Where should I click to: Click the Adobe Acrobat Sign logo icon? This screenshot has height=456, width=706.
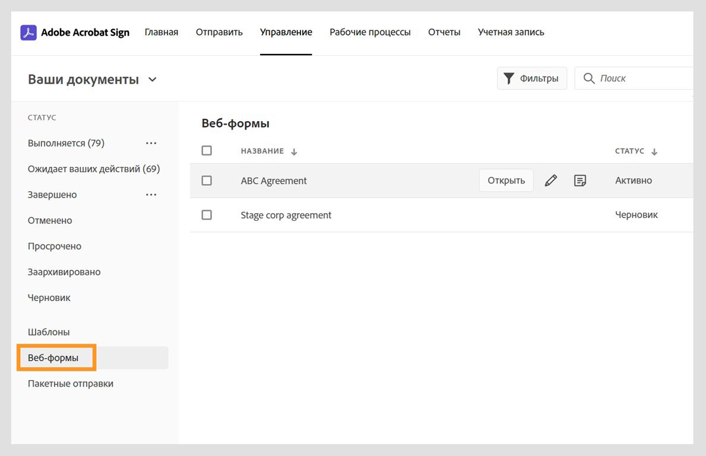[29, 32]
